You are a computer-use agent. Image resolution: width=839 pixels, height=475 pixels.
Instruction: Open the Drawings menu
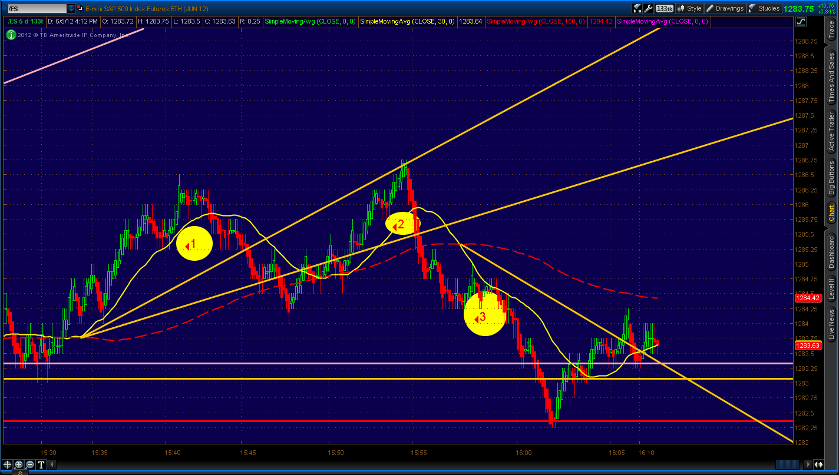pos(725,9)
